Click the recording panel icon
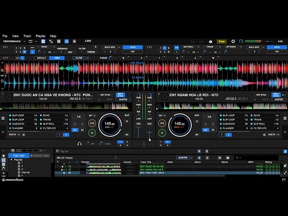The width and height of the screenshot is (288, 216). (x=74, y=41)
